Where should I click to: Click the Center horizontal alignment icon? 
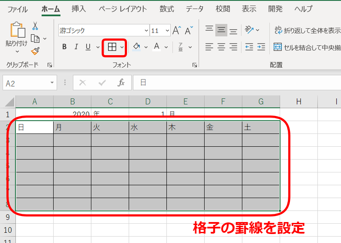221,47
